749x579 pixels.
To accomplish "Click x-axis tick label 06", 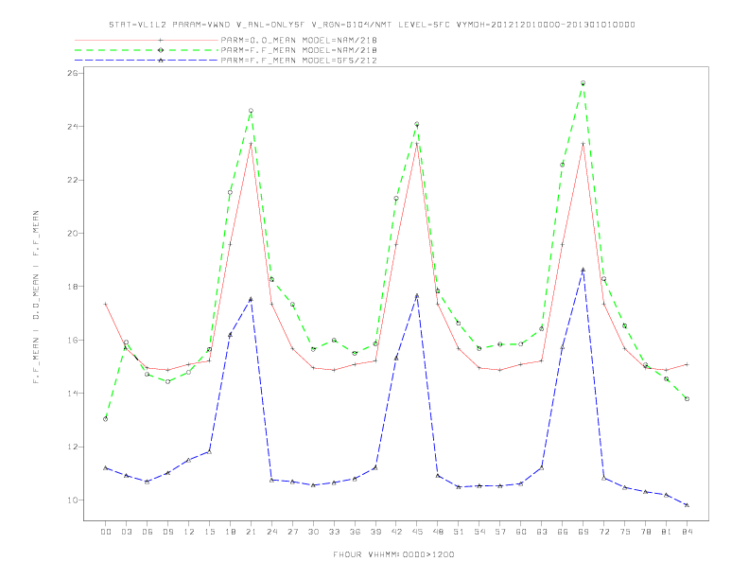I will [x=148, y=532].
